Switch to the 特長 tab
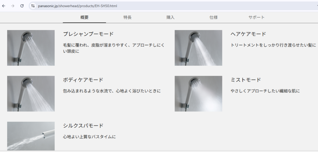This screenshot has height=152, width=318. click(127, 17)
